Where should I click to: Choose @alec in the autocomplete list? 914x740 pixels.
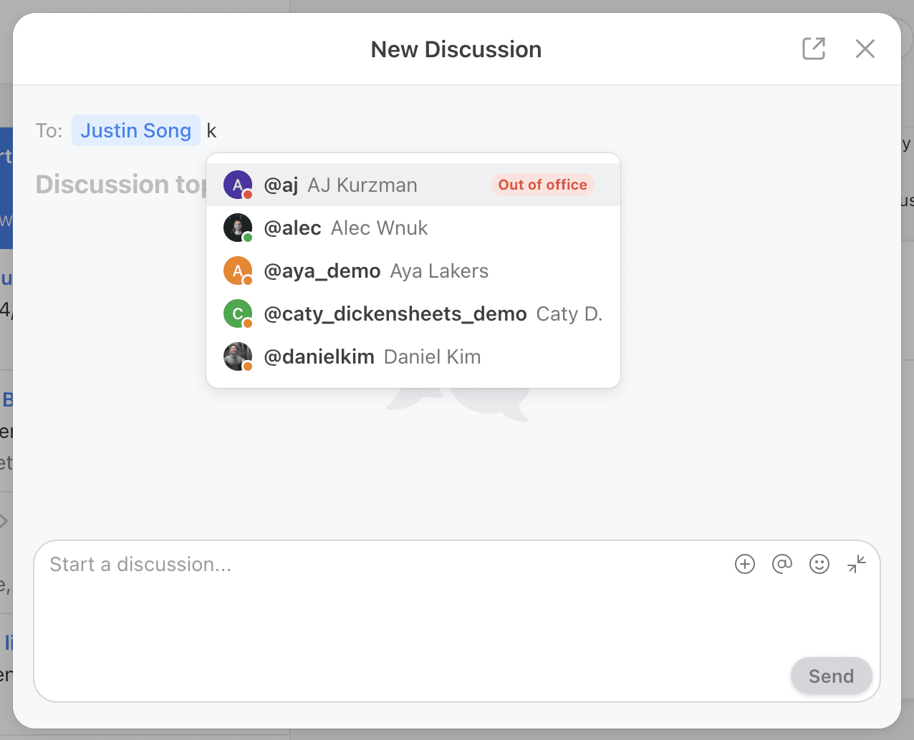click(346, 228)
